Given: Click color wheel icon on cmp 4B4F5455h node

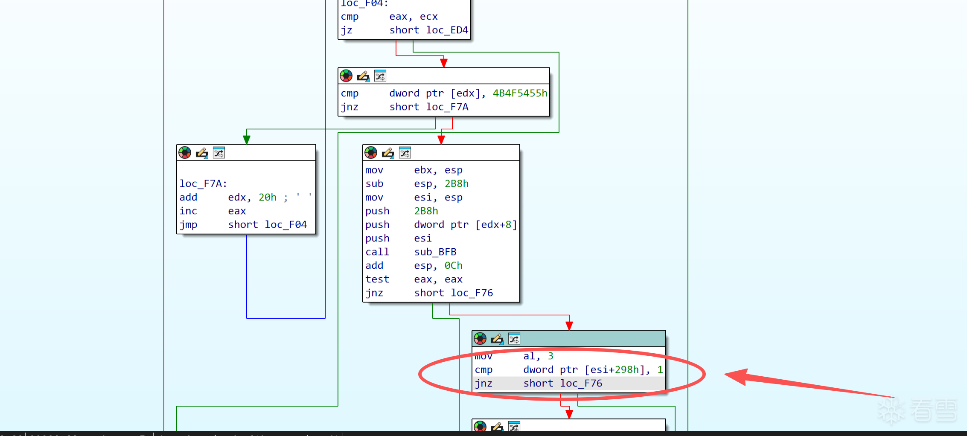Looking at the screenshot, I should [346, 76].
